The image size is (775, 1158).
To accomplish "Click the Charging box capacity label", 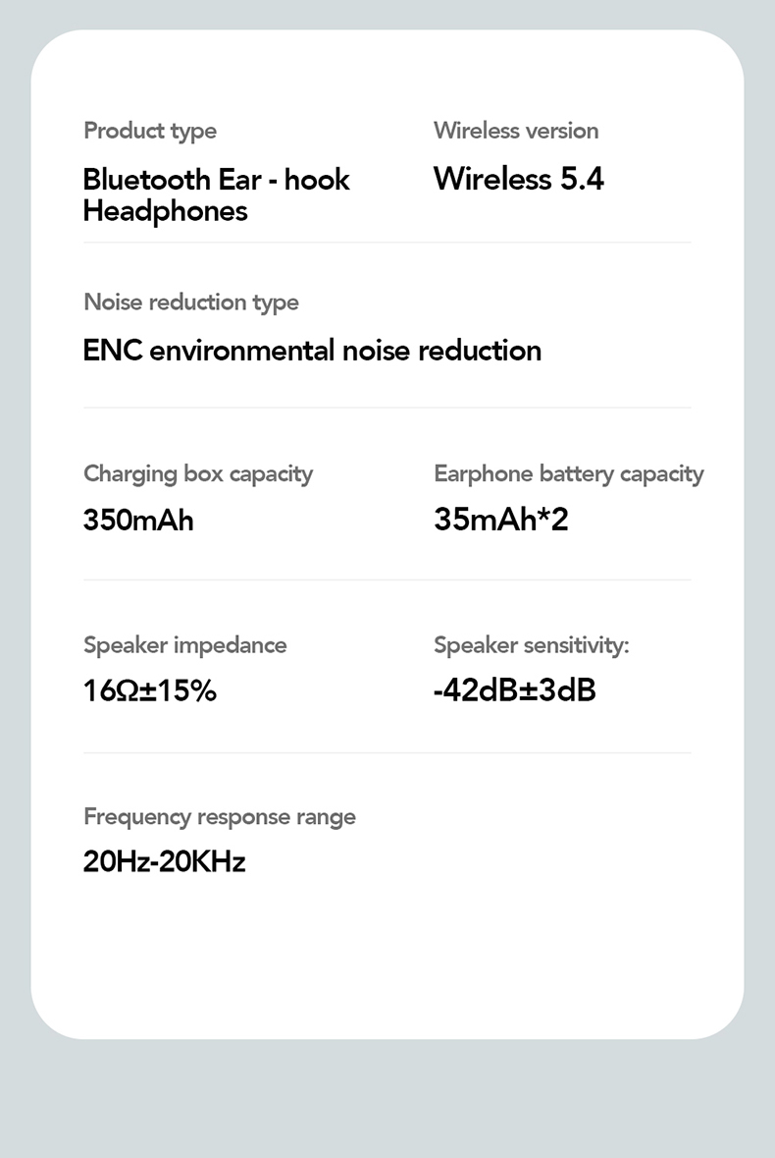I will coord(198,473).
